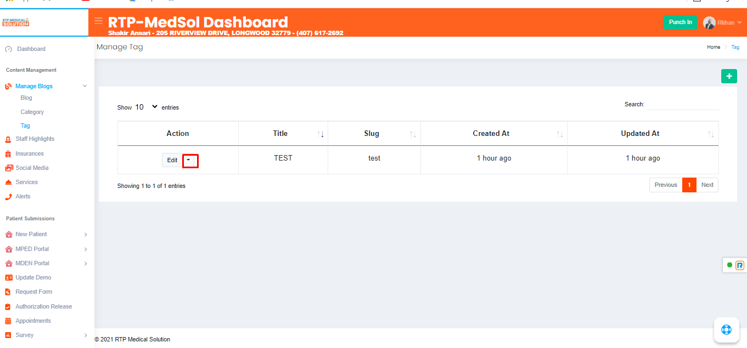Viewport: 747px width, 348px height.
Task: Sort table by Title column arrows
Action: 321,134
